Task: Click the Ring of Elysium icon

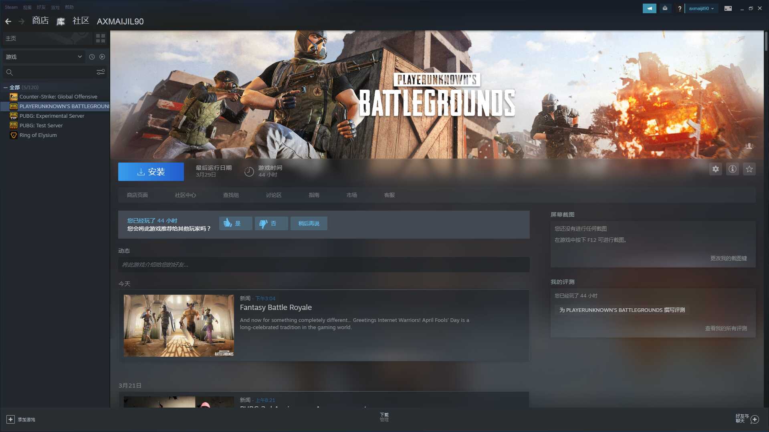Action: tap(13, 135)
